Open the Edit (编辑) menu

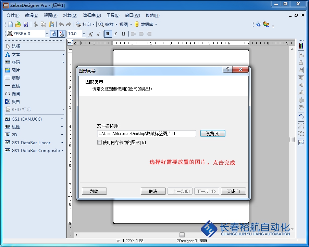(32, 15)
